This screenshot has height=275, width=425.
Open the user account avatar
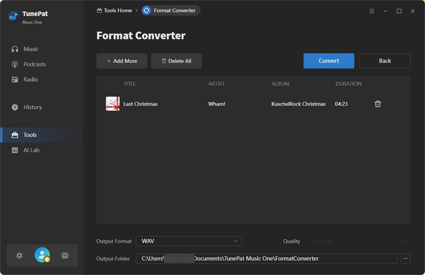pos(42,255)
